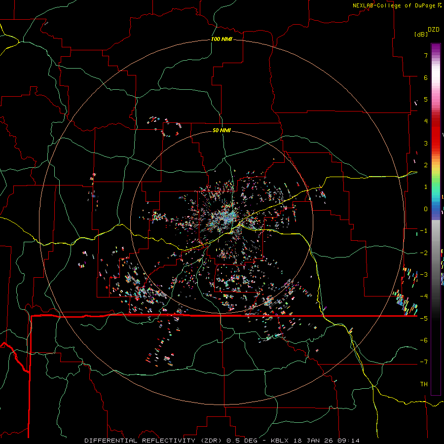Click the dense radar echo cluster at center
The width and height of the screenshot is (444, 444).
[x=225, y=218]
